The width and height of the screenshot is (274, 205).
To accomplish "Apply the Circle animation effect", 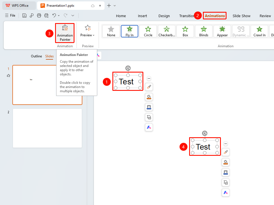I will 148,31.
